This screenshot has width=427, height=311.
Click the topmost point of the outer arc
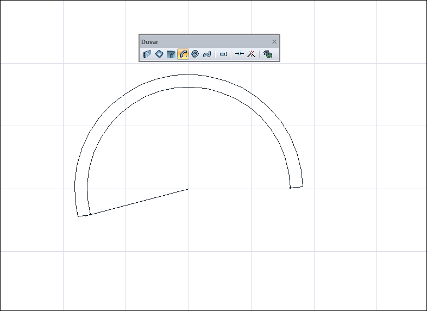[189, 74]
